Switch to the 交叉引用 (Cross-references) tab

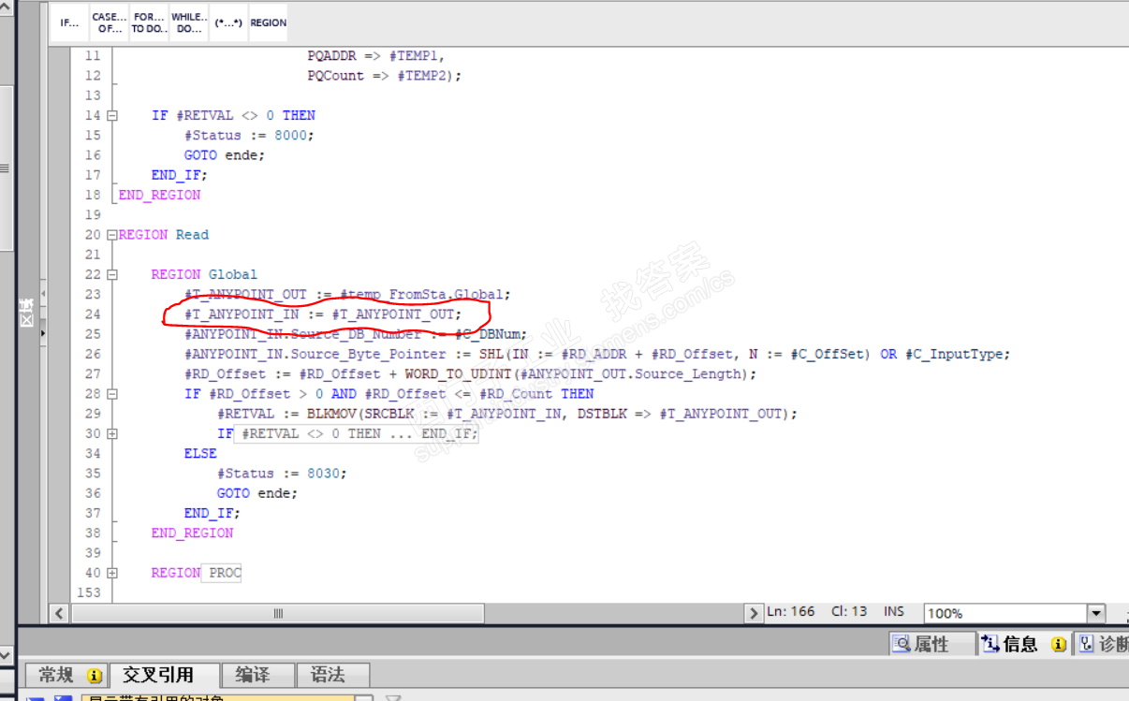point(165,675)
